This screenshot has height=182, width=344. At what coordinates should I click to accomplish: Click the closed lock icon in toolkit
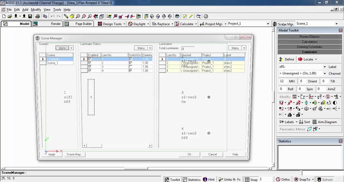tap(290, 115)
